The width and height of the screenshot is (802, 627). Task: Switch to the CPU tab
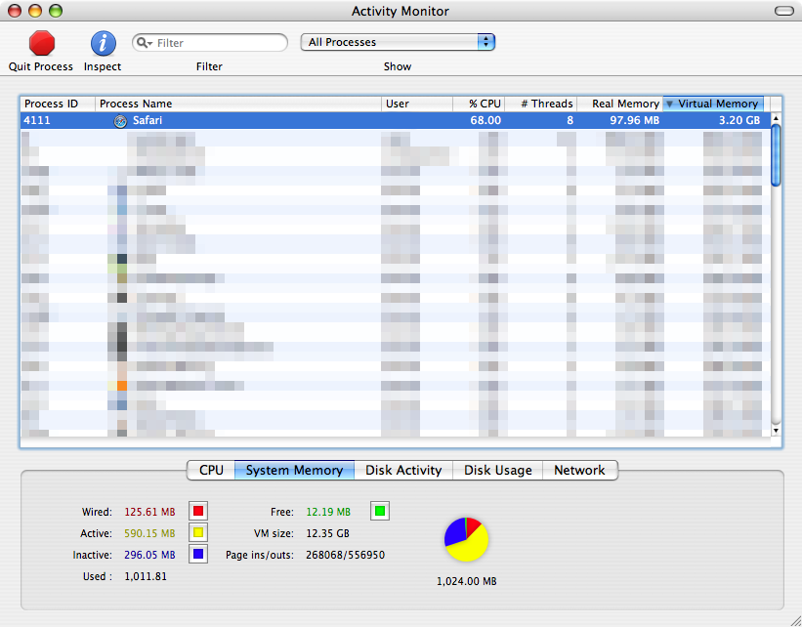tap(211, 470)
